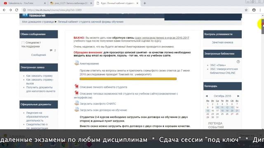Click the Анкетирование activity icon
Viewport: 264px width, 148px height.
(x=77, y=63)
